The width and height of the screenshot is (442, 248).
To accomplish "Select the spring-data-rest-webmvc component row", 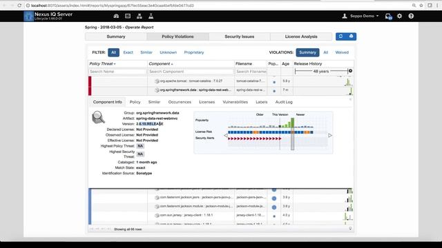I will pyautogui.click(x=221, y=90).
